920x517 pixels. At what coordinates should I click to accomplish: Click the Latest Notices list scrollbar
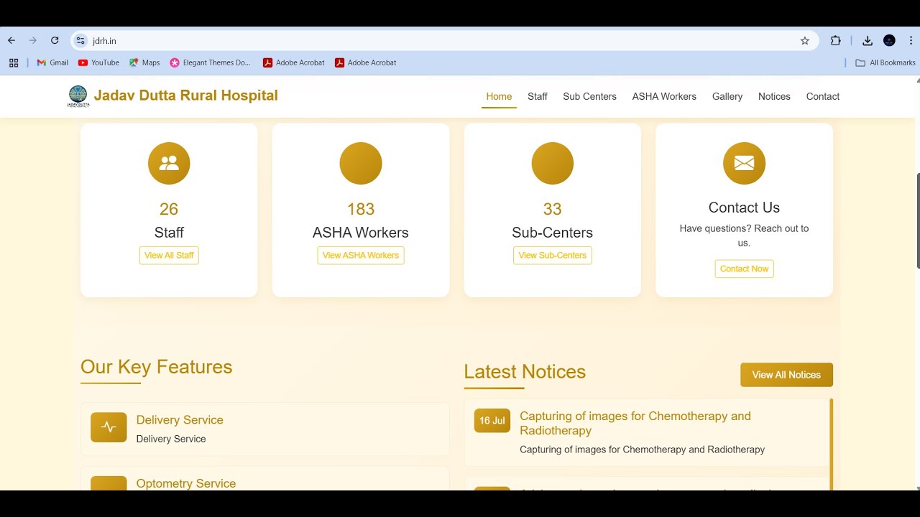pos(831,444)
